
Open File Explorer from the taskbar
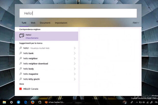pos(4,102)
